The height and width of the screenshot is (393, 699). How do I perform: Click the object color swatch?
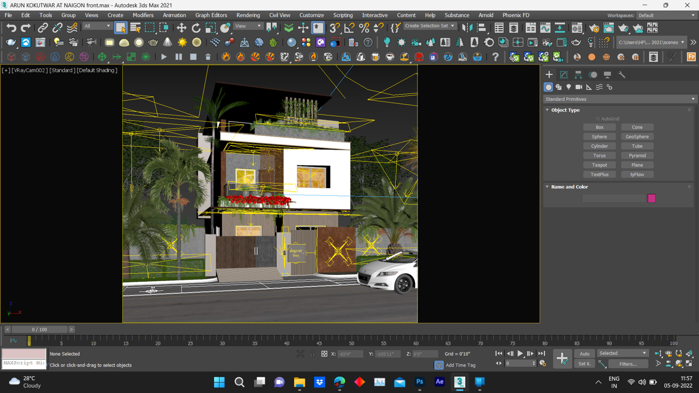(652, 198)
